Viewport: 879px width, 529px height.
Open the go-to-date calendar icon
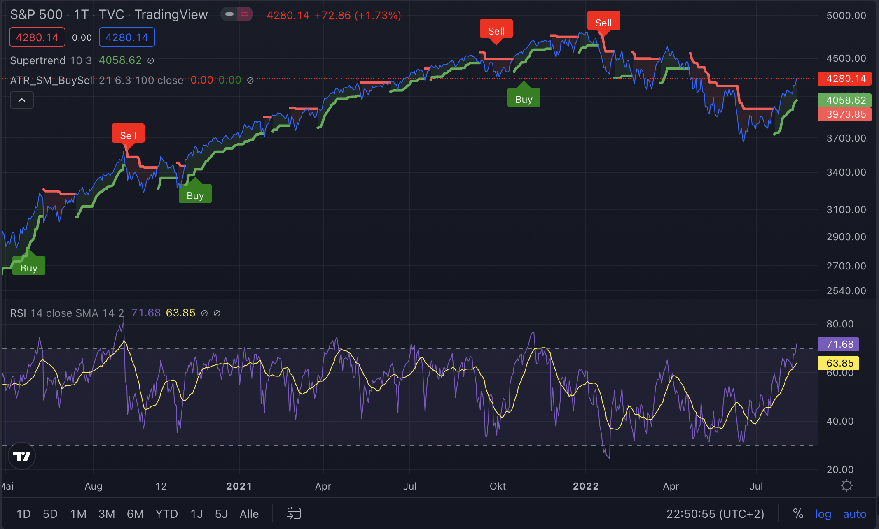(294, 513)
